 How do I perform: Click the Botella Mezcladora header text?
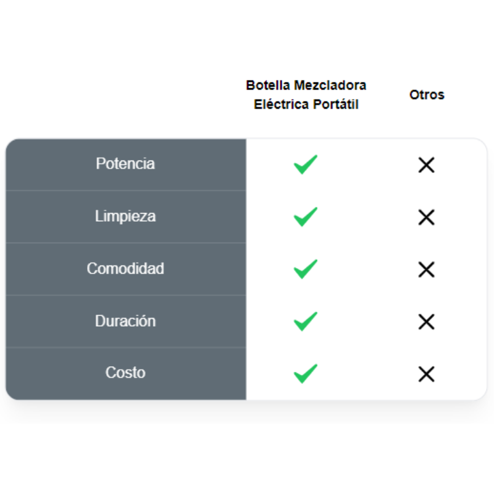tap(306, 85)
